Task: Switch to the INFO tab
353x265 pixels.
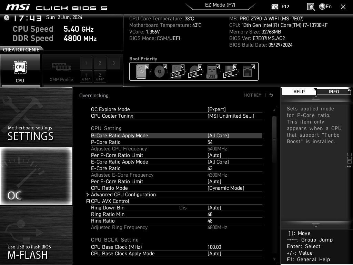Action: (x=334, y=91)
